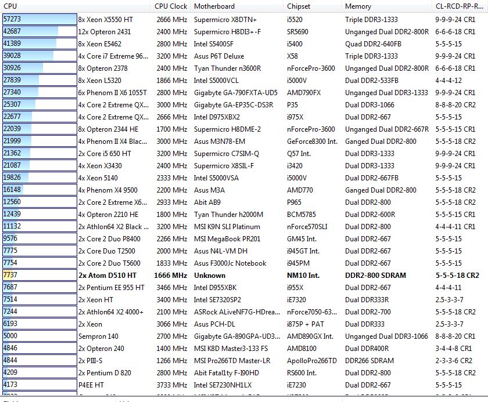The width and height of the screenshot is (488, 402).
Task: Click the Motherboard column header
Action: coord(236,6)
